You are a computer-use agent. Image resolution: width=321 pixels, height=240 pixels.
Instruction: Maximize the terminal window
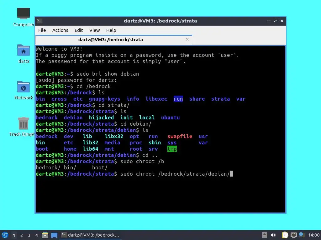pos(275,21)
